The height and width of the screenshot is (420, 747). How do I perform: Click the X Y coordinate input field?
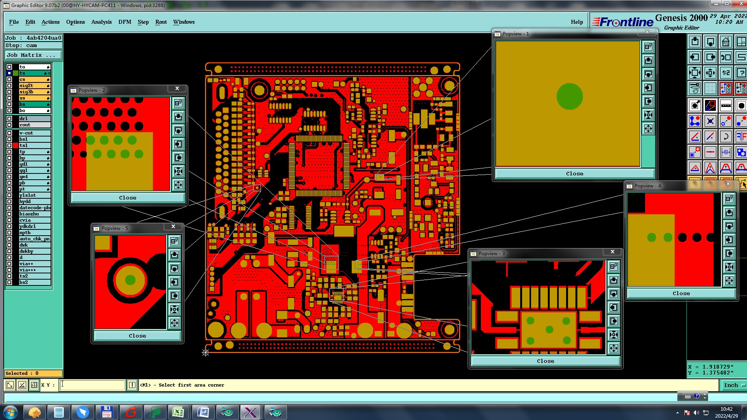pos(92,385)
